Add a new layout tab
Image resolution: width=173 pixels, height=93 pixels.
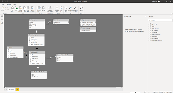click(17, 90)
